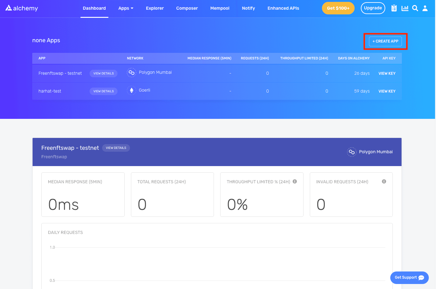Screen dimensions: 436x289
Task: Open the Enhanced APIs tab
Action: coord(283,8)
